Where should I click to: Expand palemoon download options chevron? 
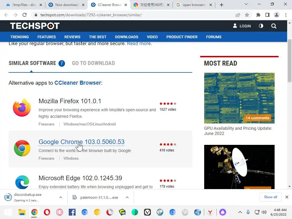127,197
